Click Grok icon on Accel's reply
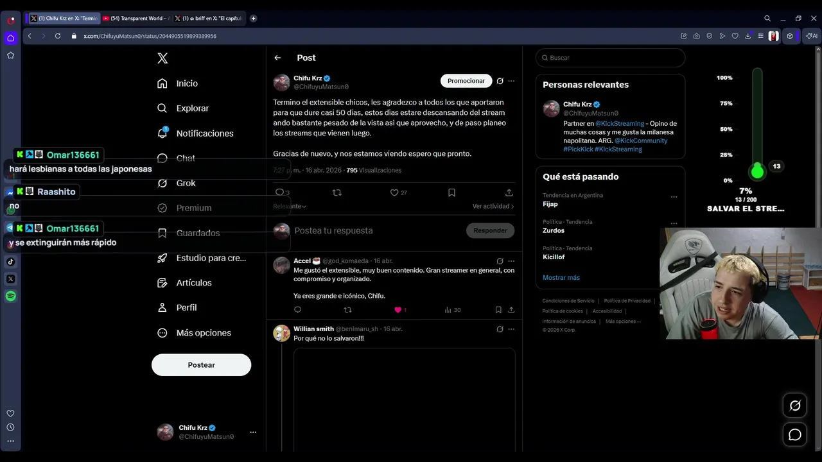The width and height of the screenshot is (822, 462). click(x=500, y=261)
